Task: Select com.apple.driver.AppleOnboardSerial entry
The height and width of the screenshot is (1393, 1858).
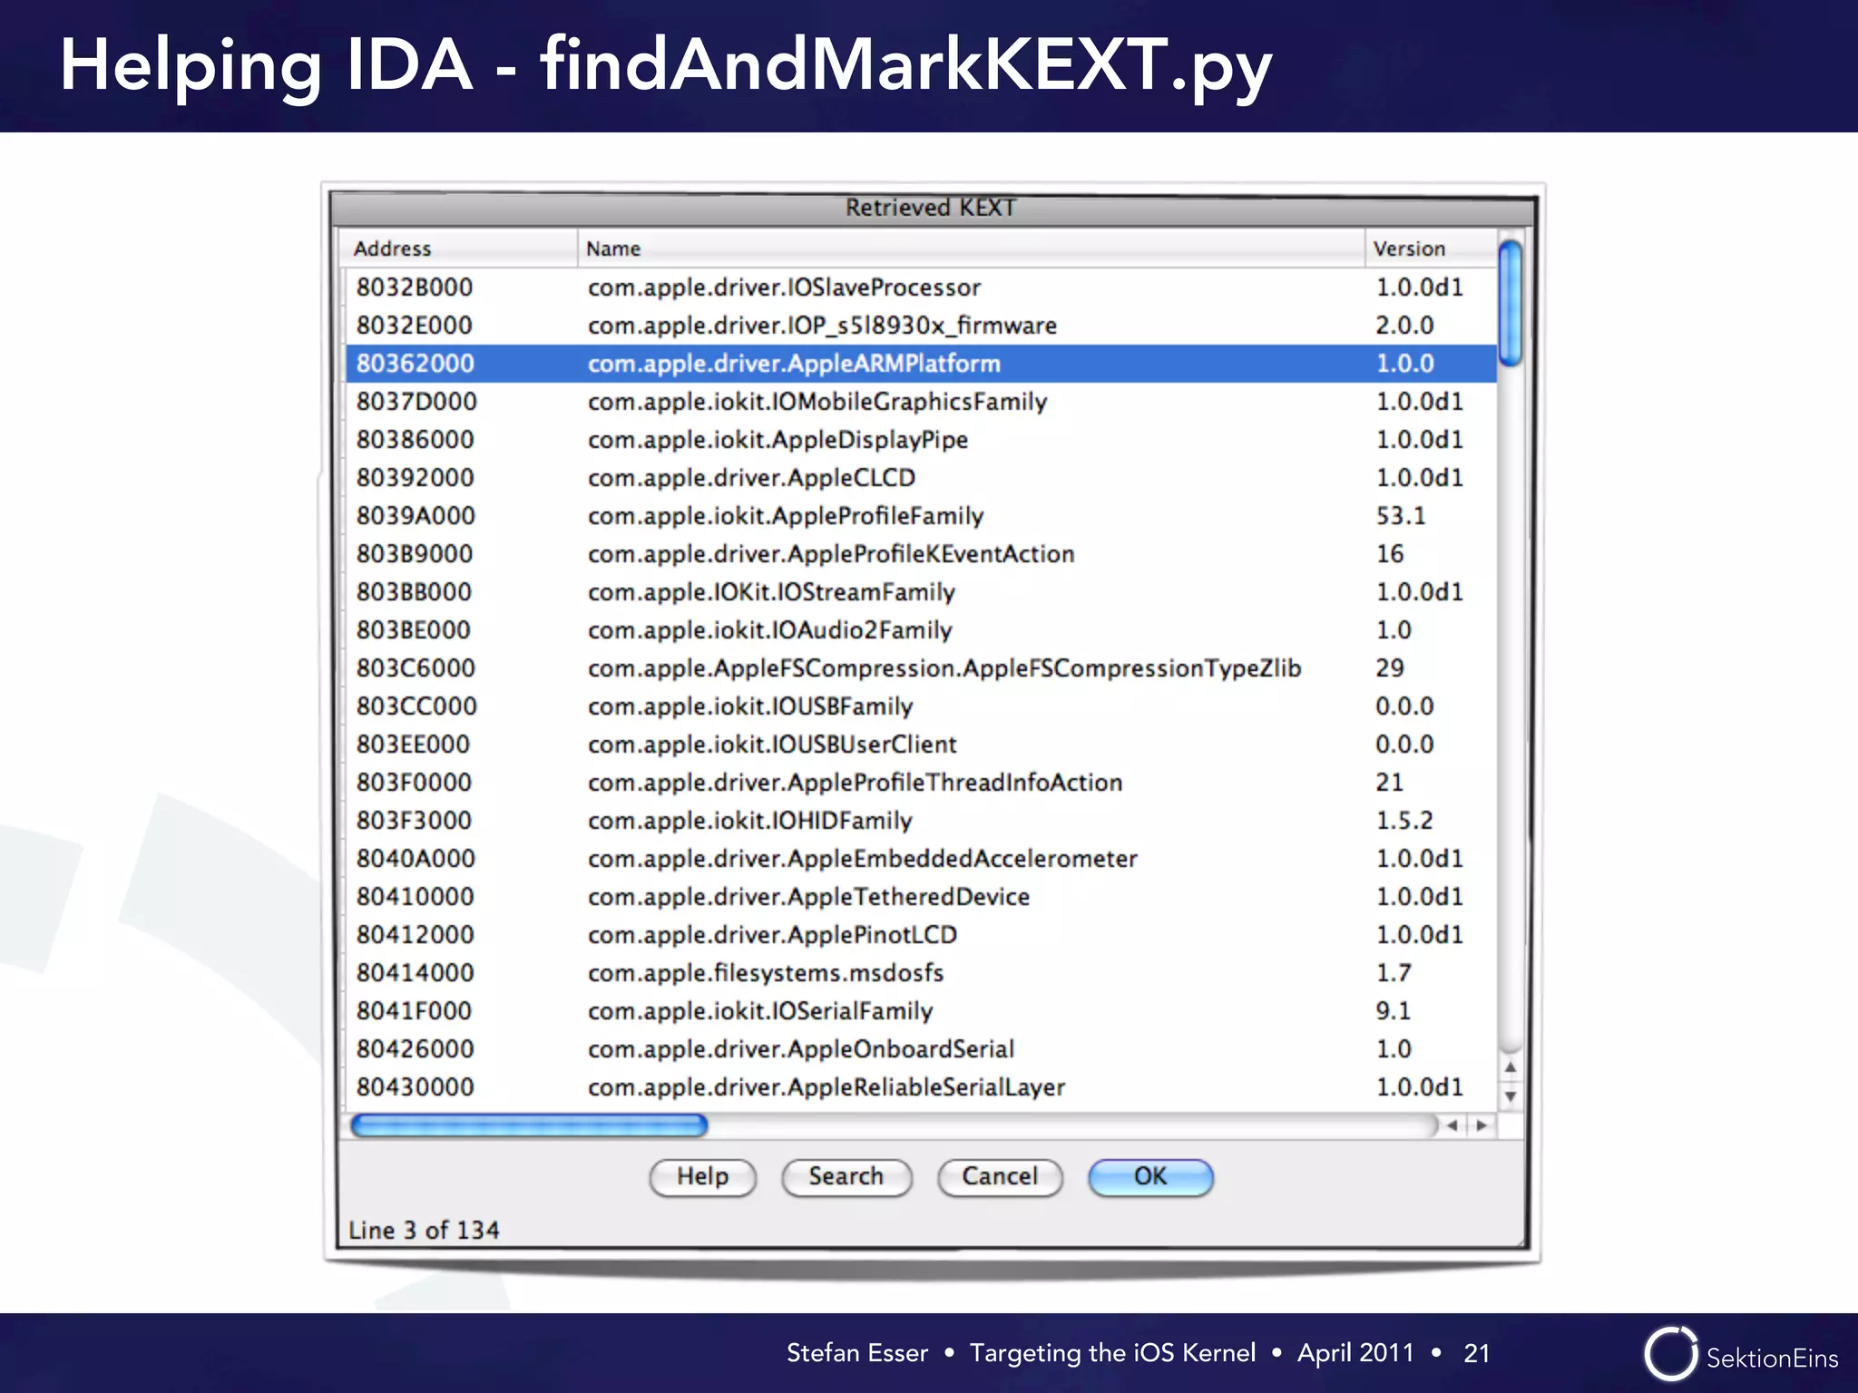Action: [x=920, y=1049]
